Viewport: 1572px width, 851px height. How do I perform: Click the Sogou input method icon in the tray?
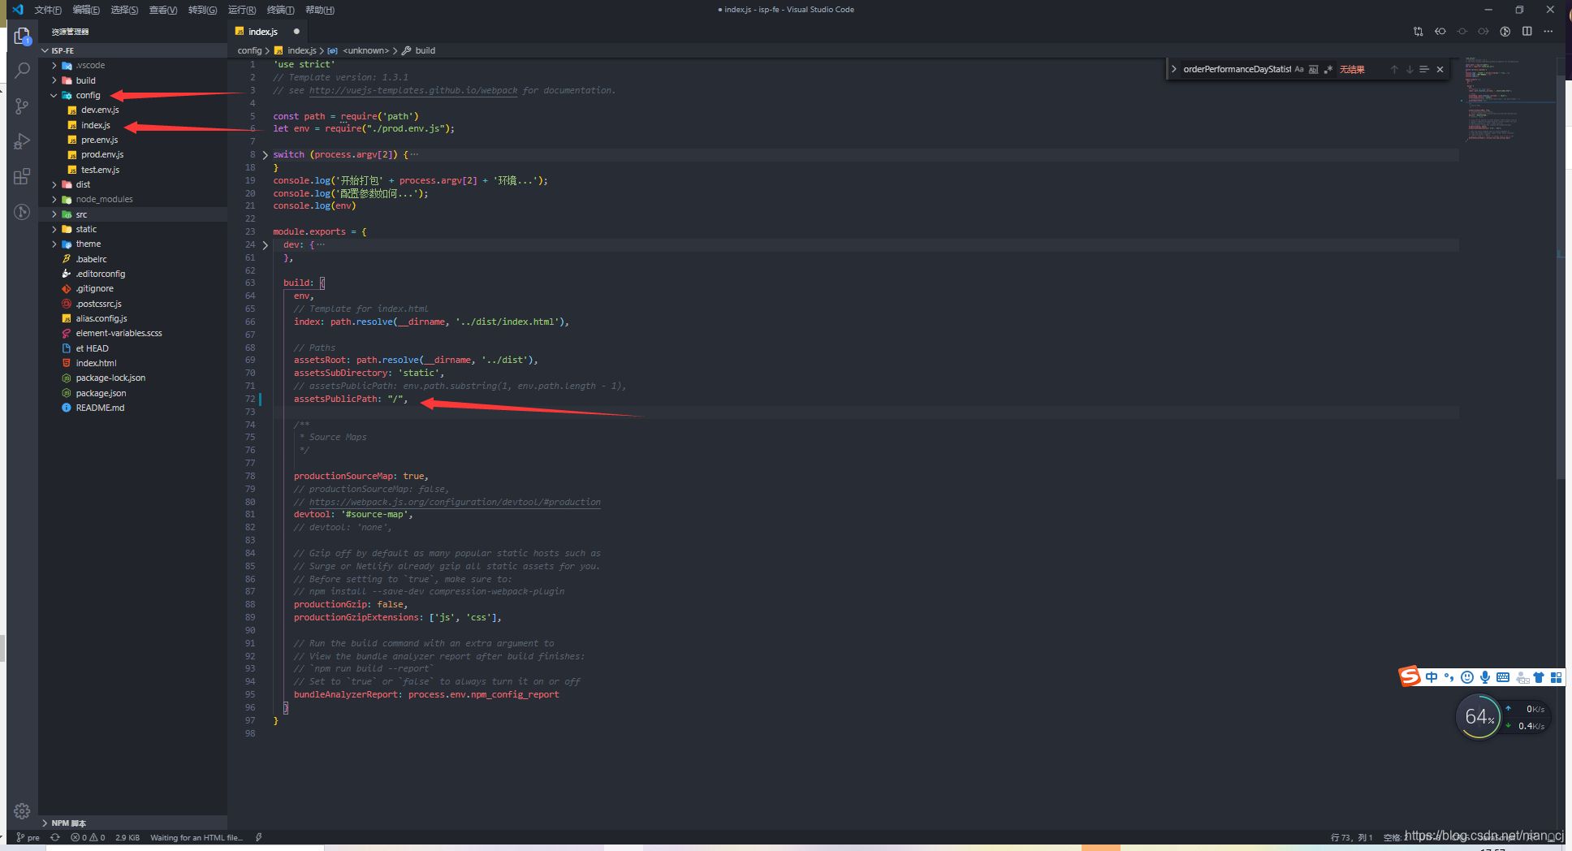(x=1410, y=676)
